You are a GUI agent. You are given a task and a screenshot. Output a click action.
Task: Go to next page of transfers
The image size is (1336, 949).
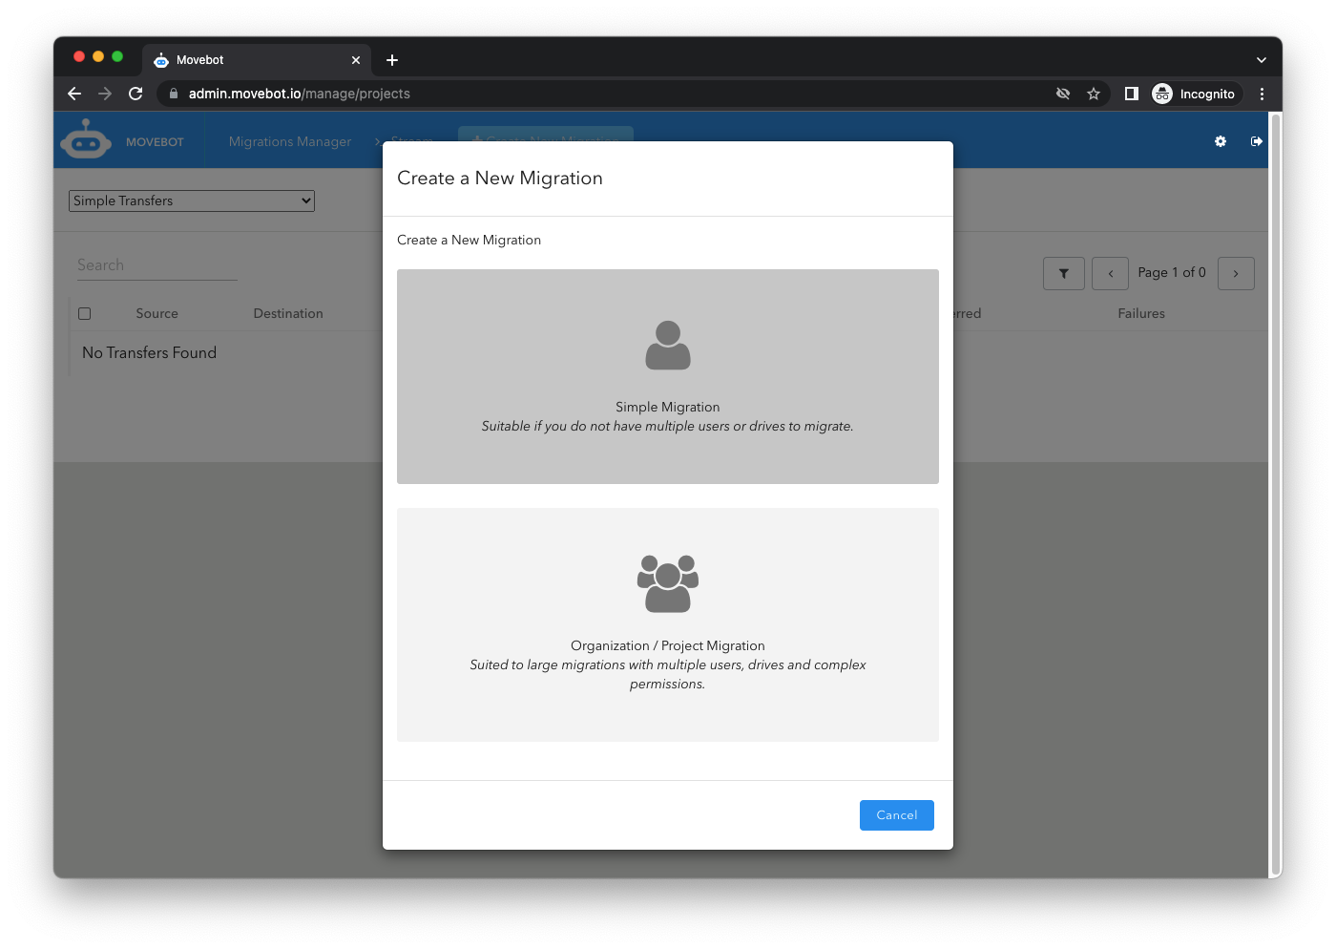(x=1235, y=273)
